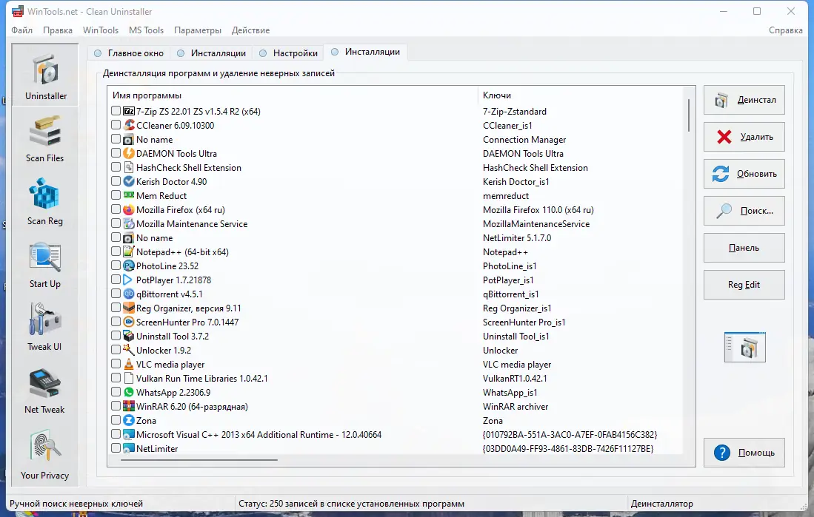Click the Поиск... search button

(744, 211)
